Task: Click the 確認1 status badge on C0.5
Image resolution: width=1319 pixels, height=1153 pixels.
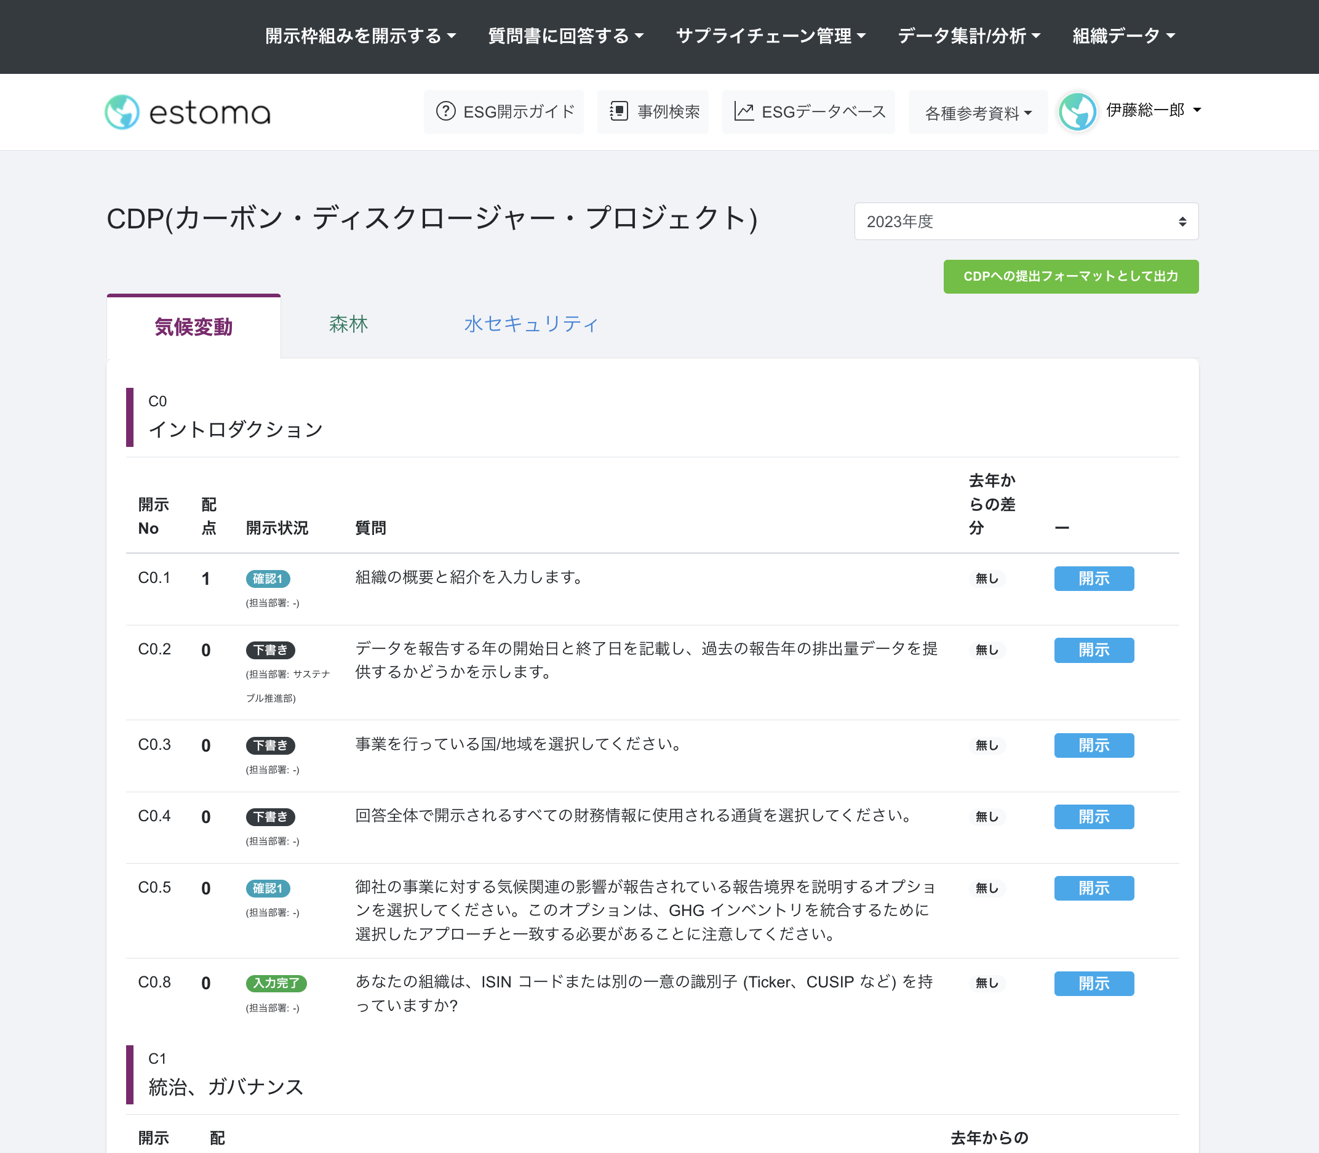Action: tap(268, 888)
